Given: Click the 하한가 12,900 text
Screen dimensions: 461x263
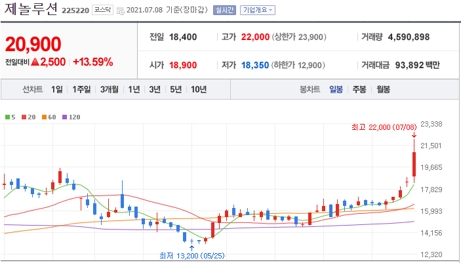Looking at the screenshot, I should point(298,65).
